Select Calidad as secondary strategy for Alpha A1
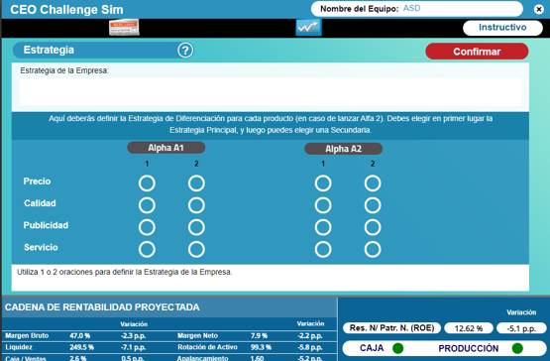Image resolution: width=550 pixels, height=361 pixels. [196, 205]
